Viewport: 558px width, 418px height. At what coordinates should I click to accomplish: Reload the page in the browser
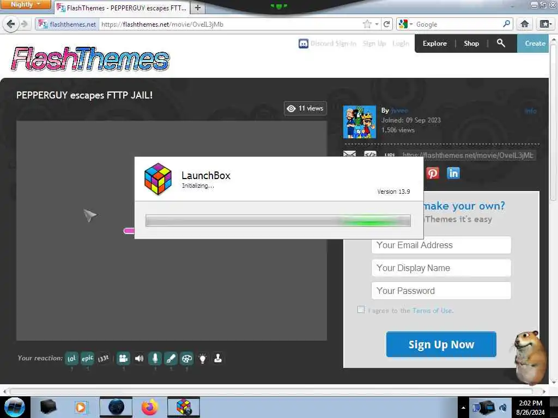(386, 24)
